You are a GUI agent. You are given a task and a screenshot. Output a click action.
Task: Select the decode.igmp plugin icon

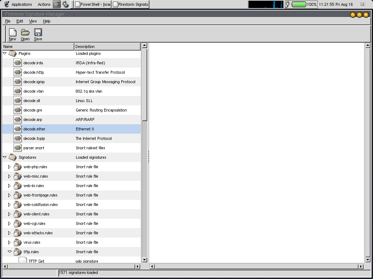pyautogui.click(x=17, y=82)
